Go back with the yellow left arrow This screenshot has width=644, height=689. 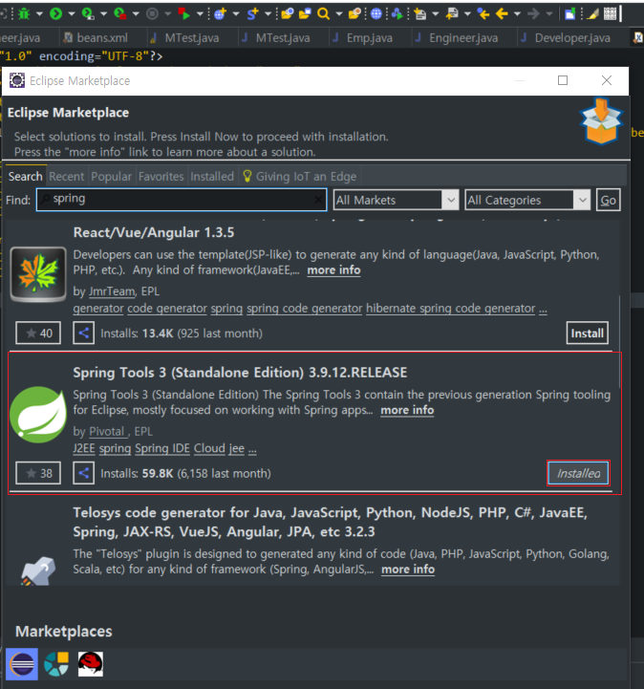(502, 14)
